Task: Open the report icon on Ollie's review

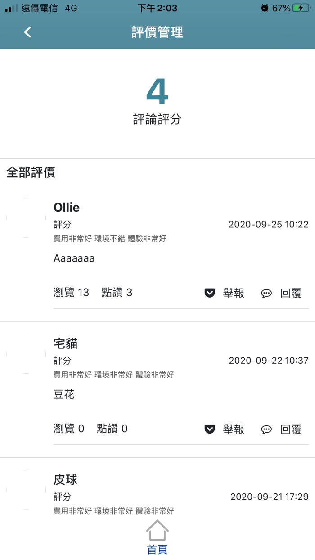Action: coord(209,293)
